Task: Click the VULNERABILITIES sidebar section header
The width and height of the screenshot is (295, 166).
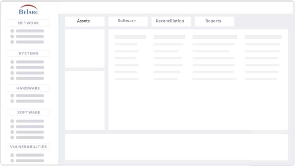Action: tap(29, 147)
